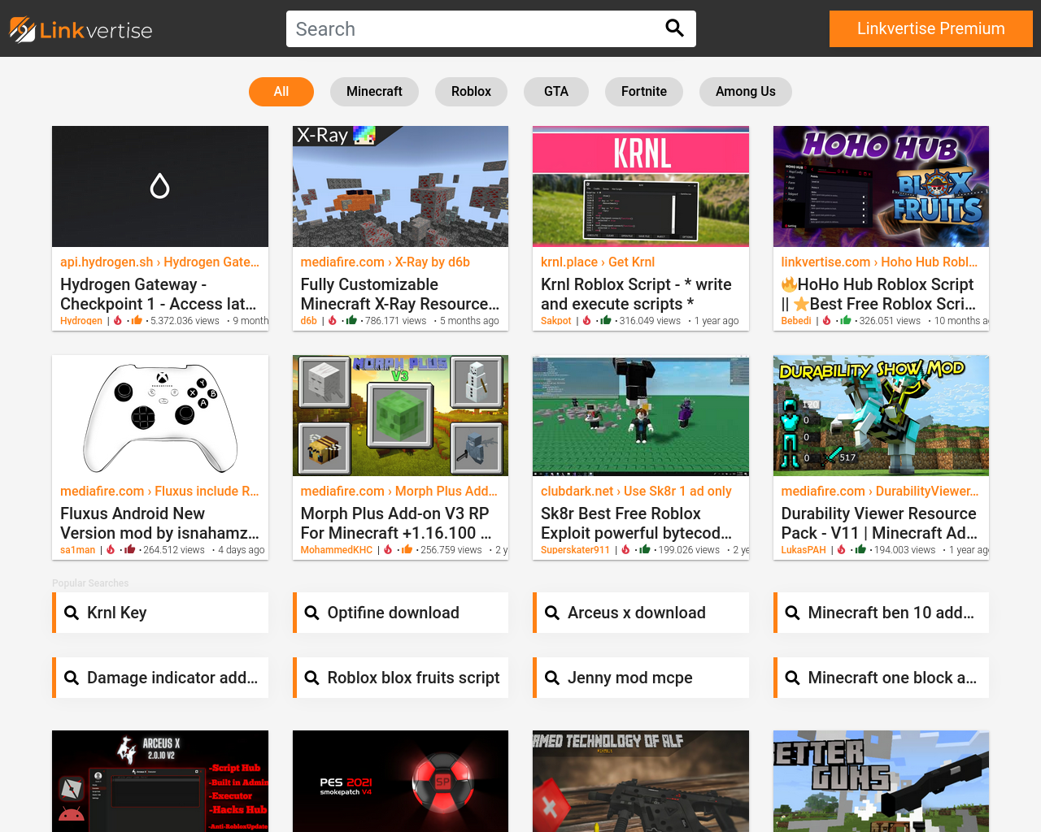The width and height of the screenshot is (1041, 832).
Task: Click the thumbs-up icon on Durability Viewer card
Action: [x=860, y=549]
